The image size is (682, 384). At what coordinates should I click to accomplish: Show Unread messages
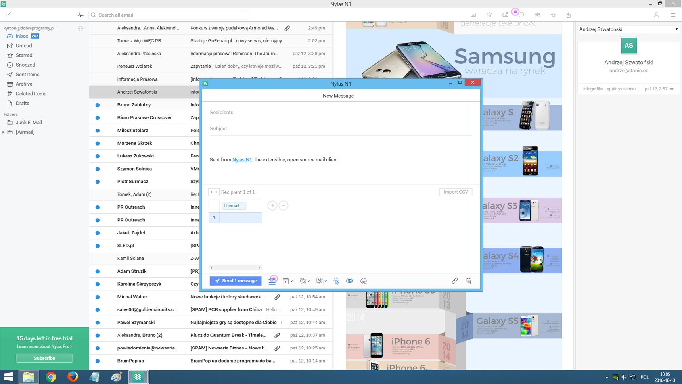pyautogui.click(x=24, y=46)
